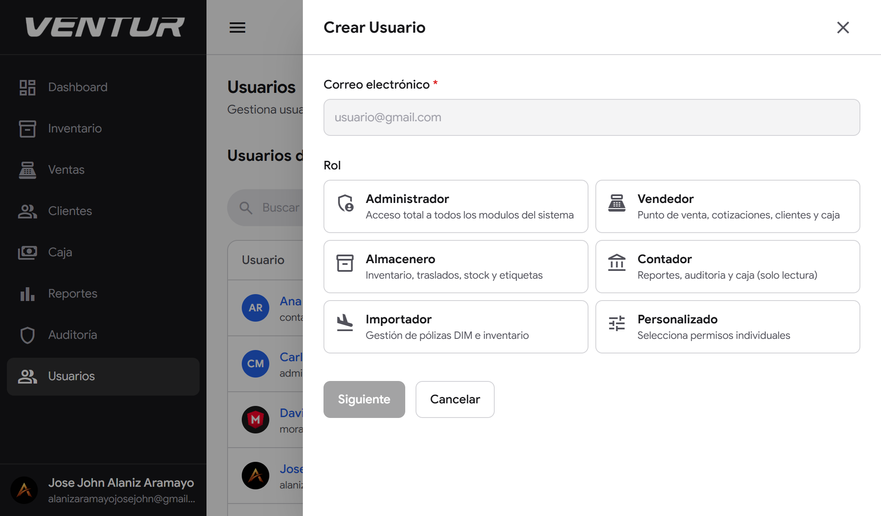
Task: Toggle the sidebar with the hamburger menu
Action: click(237, 28)
